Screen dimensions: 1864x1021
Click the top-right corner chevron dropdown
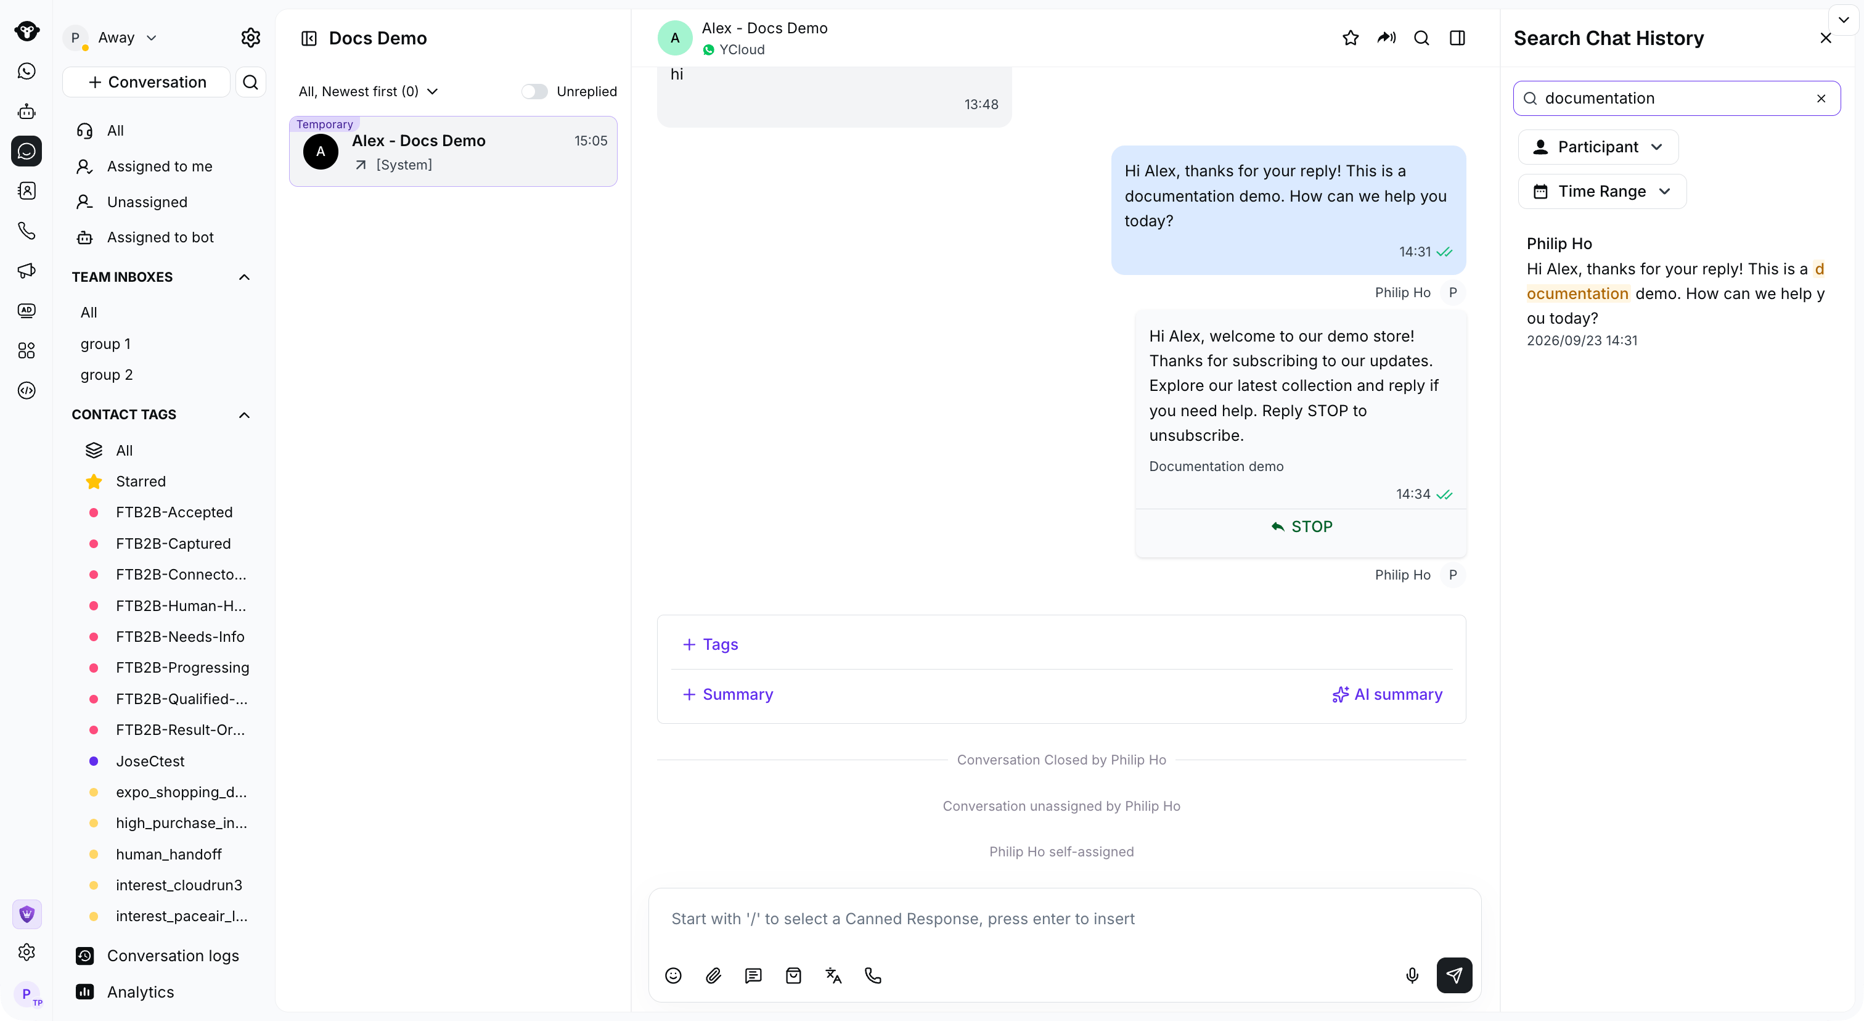[1844, 20]
